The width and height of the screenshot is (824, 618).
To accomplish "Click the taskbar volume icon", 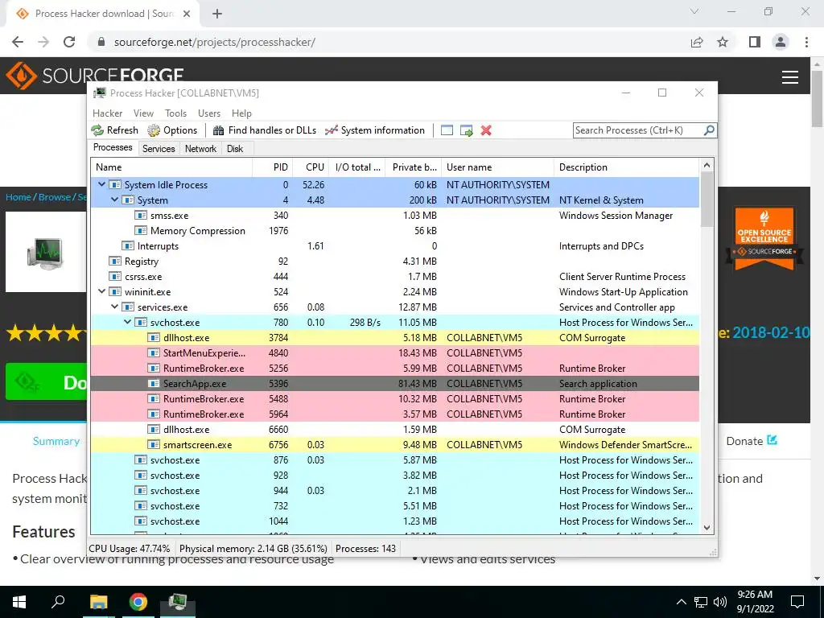I will pos(720,602).
